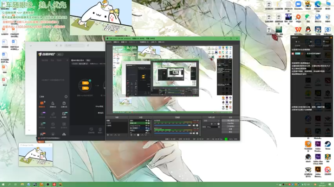
Task: Open 场景集合 menu in OBS
Action: pos(144,42)
